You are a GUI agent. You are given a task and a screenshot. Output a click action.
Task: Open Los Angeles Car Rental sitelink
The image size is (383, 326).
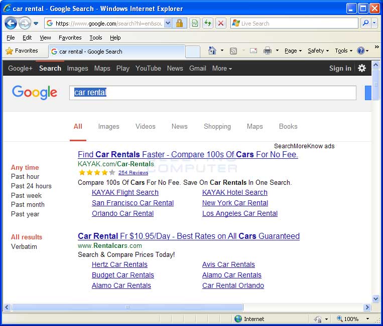(240, 213)
